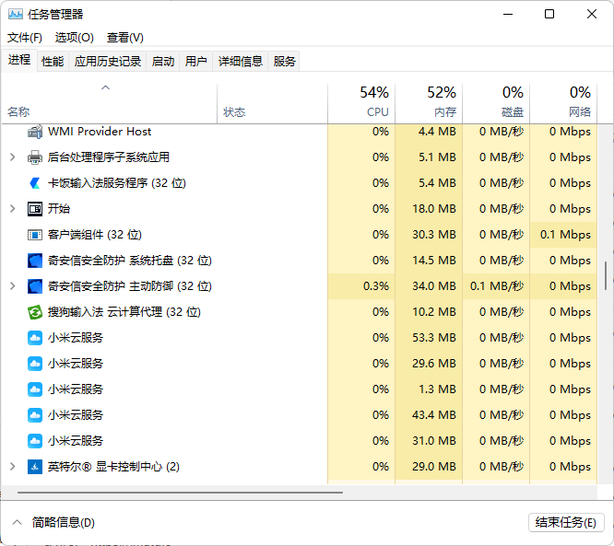Click the horizontal scrollbar thumb
The width and height of the screenshot is (614, 546).
pos(180,493)
